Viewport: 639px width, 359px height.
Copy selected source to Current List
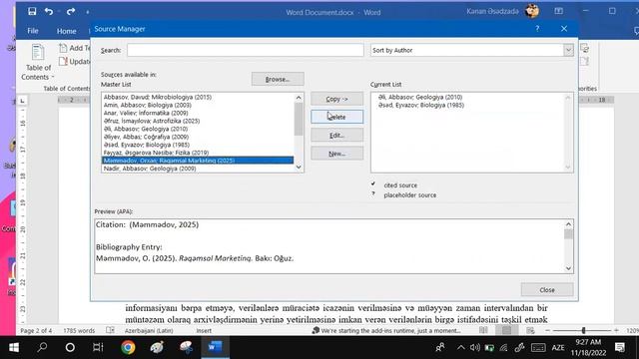[336, 99]
